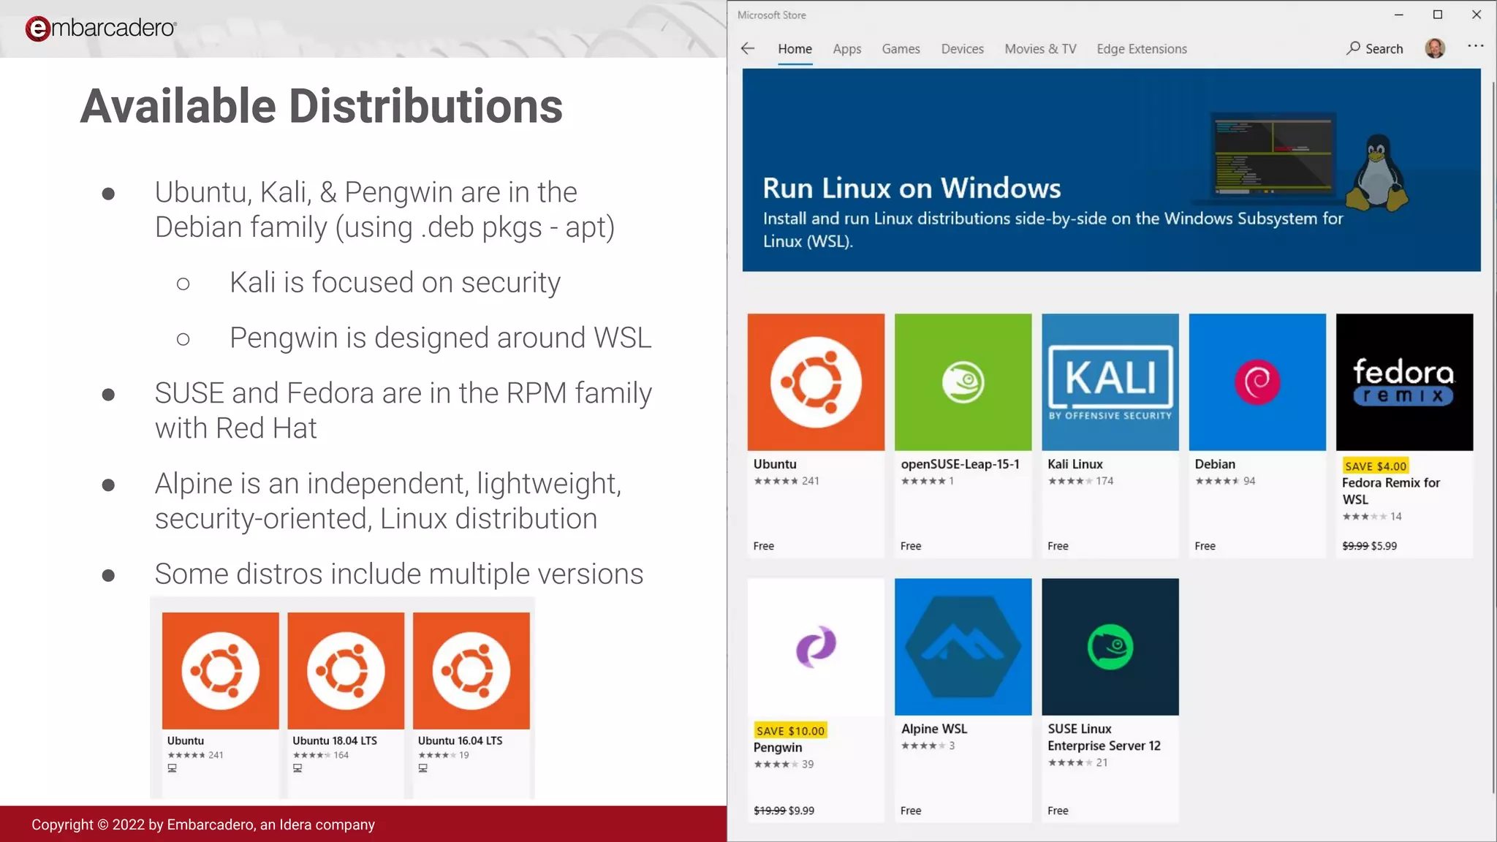
Task: Click the Kali Linux title text
Action: pyautogui.click(x=1075, y=464)
